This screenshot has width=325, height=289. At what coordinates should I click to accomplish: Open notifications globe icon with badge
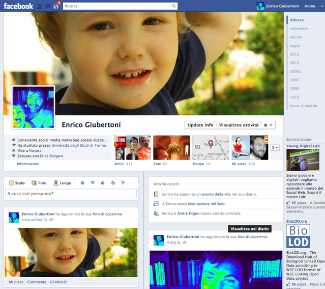56,7
